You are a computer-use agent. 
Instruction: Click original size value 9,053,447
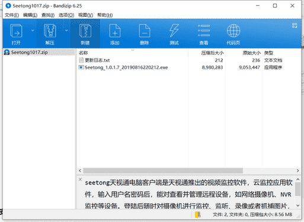click(249, 67)
